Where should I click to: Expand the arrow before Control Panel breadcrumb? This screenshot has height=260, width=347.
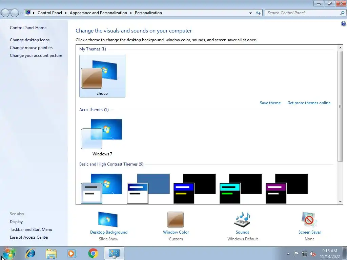tap(34, 13)
